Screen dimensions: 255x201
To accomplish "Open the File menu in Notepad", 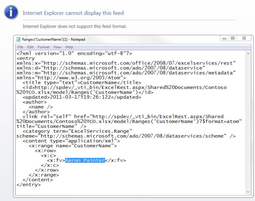I will point(20,47).
